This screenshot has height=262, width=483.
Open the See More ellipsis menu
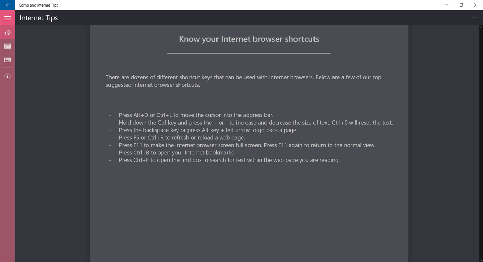(475, 18)
